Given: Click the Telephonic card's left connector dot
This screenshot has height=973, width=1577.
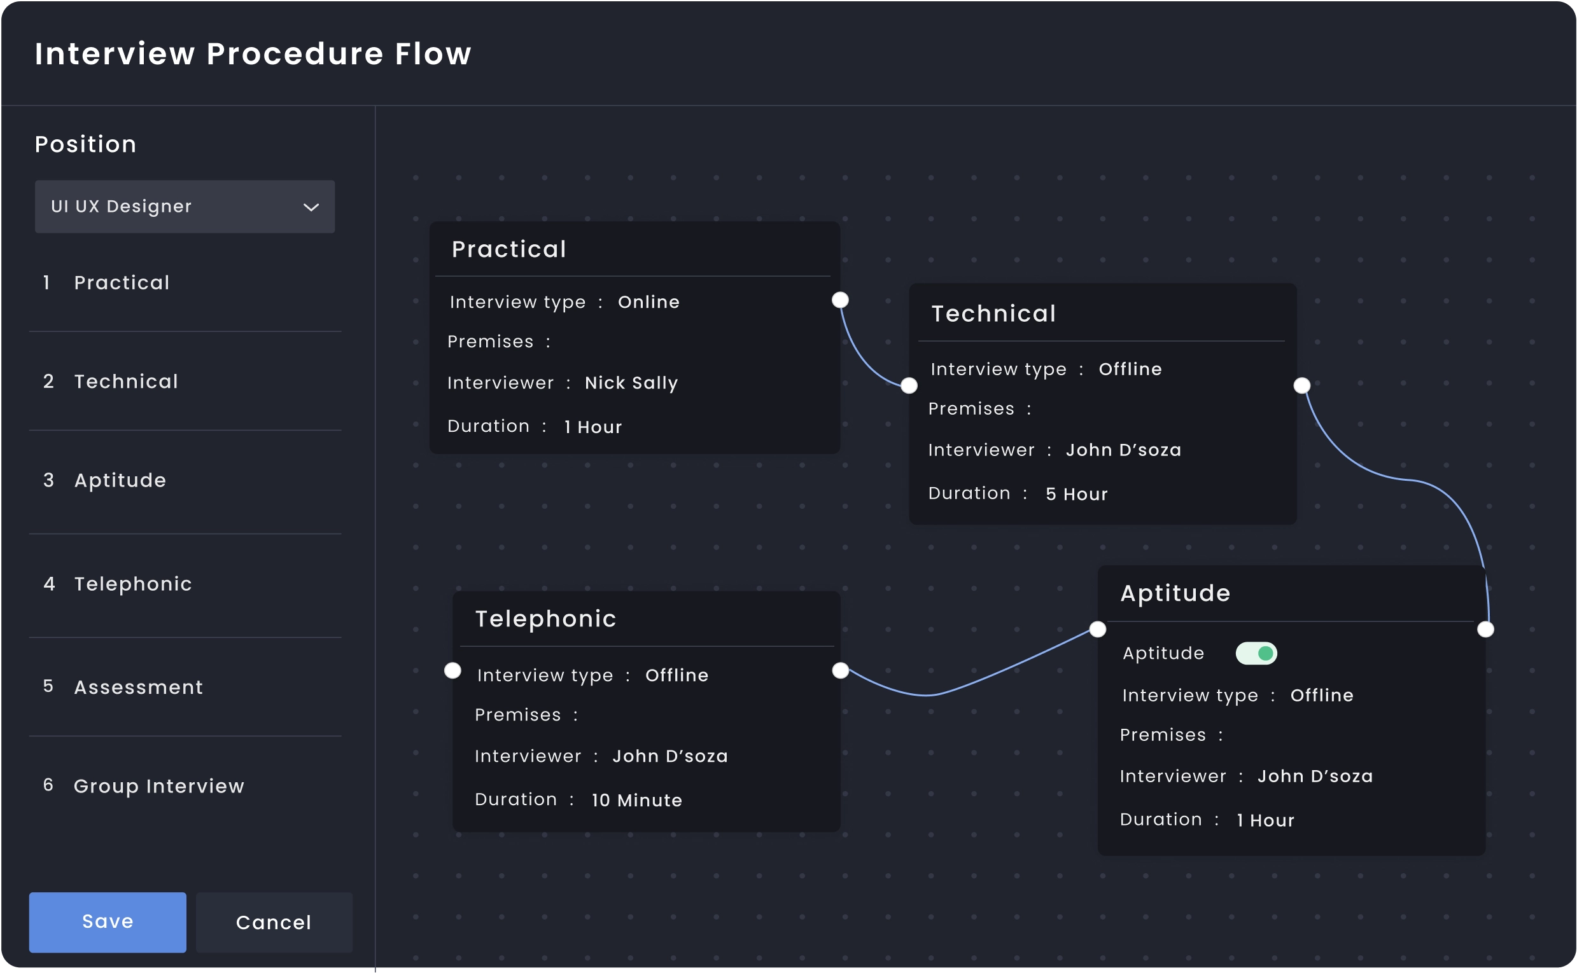Looking at the screenshot, I should point(452,670).
